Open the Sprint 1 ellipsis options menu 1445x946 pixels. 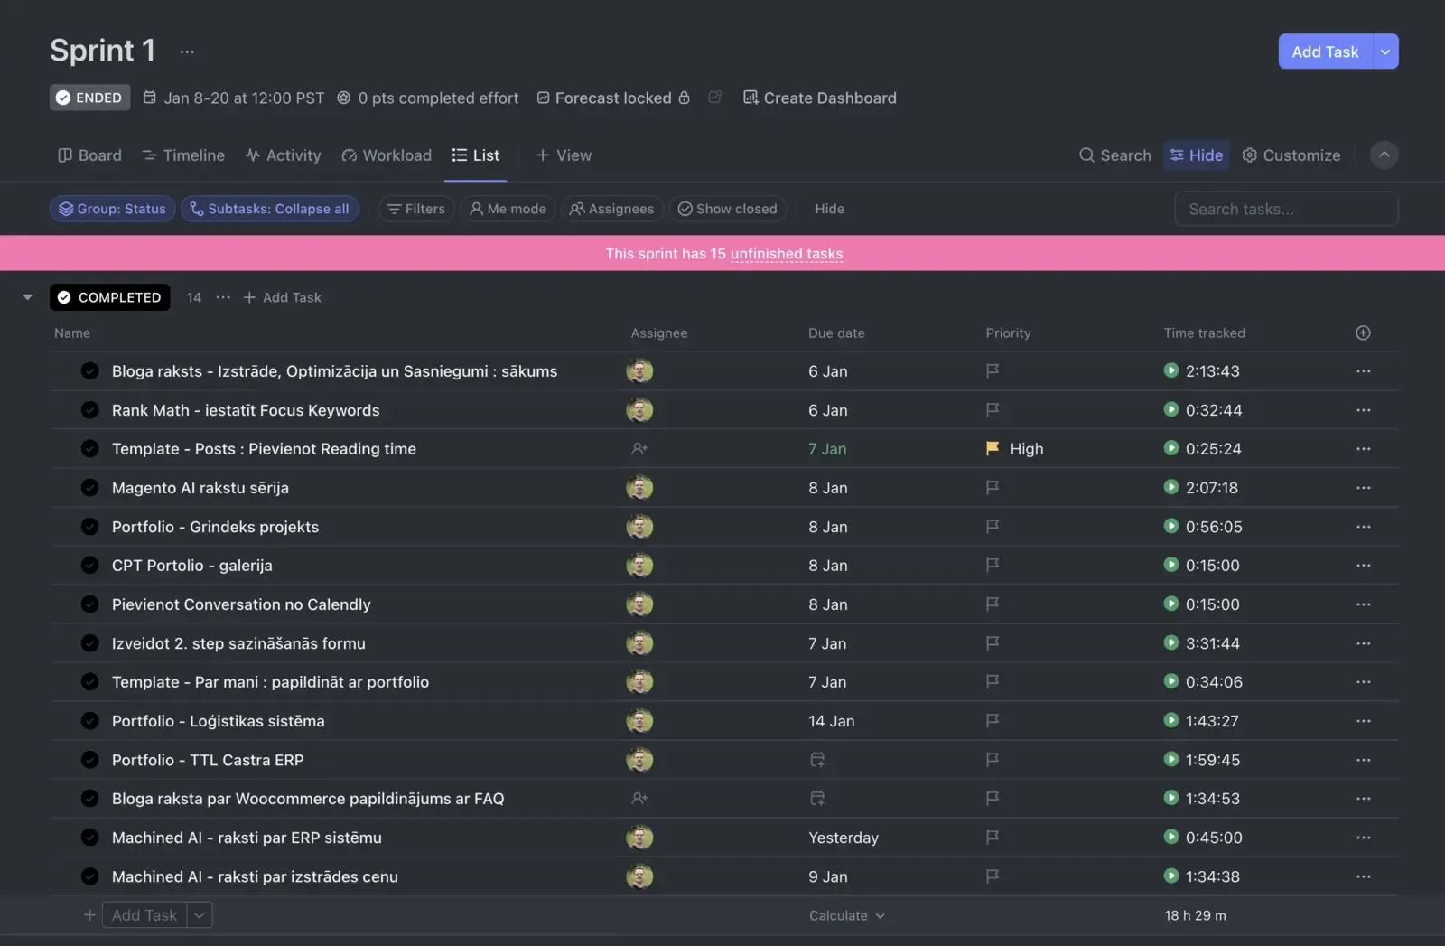point(187,52)
